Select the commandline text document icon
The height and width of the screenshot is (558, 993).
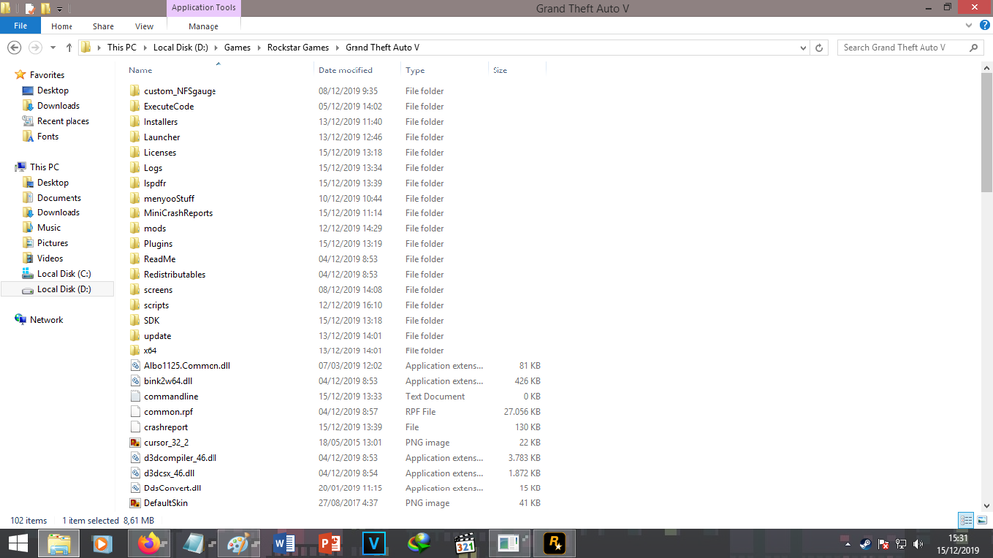(x=135, y=396)
